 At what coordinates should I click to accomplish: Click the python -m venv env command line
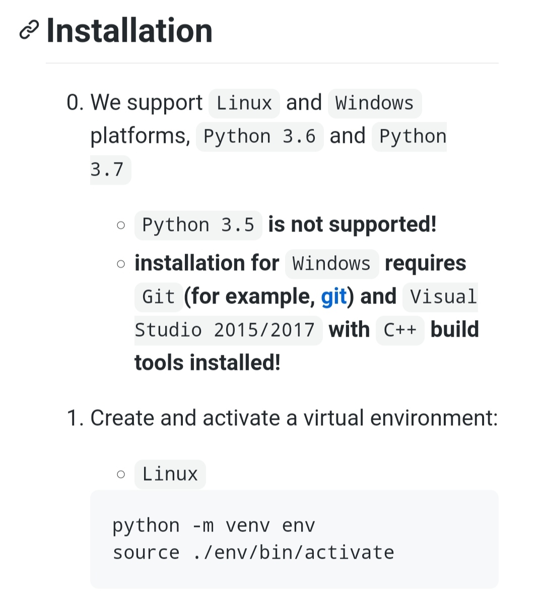tap(214, 525)
